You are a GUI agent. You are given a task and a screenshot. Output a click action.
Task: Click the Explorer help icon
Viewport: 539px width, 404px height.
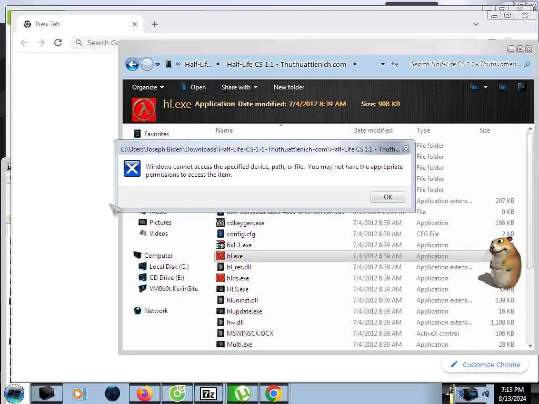[522, 87]
